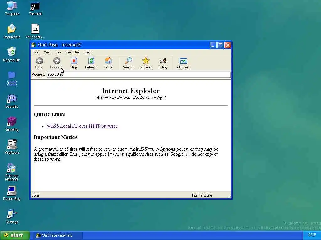Open the WELCOME markdown file icon
Viewport: 321px width, 240px height.
tap(35, 29)
